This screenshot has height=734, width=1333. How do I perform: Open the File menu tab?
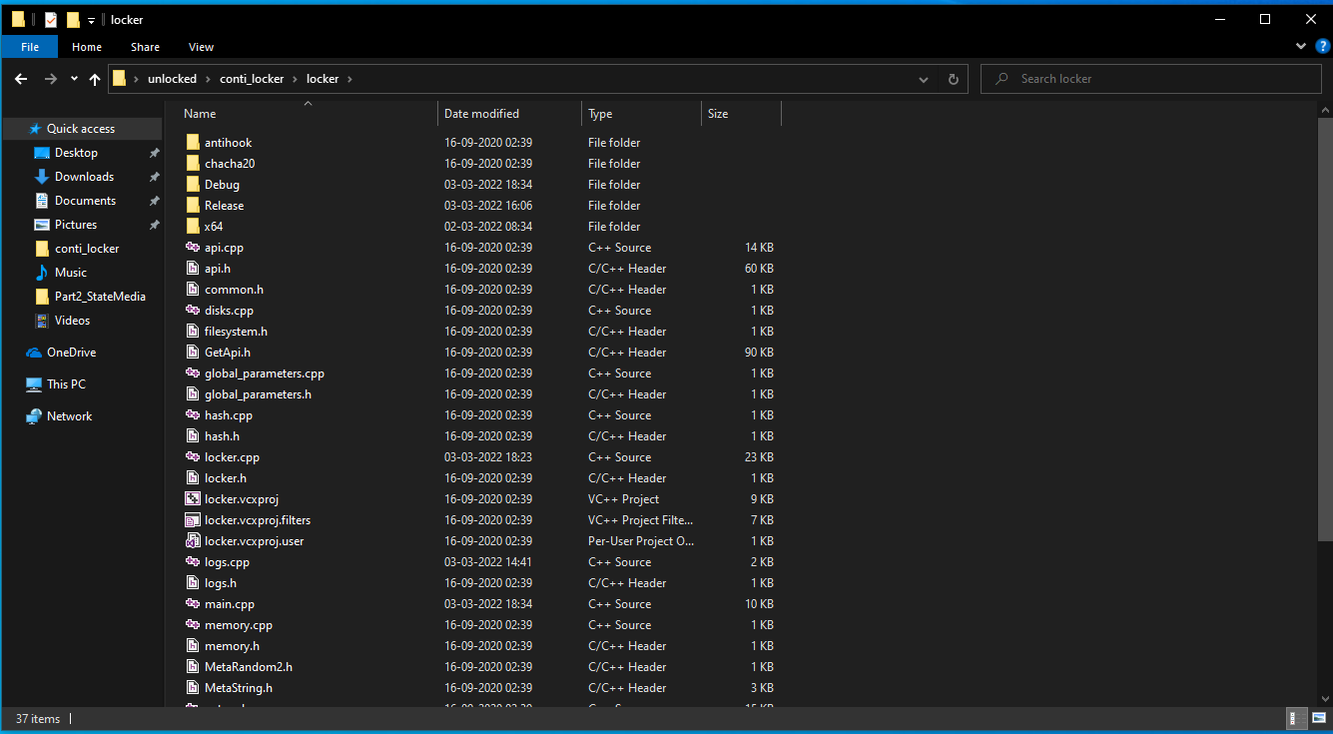click(x=30, y=47)
